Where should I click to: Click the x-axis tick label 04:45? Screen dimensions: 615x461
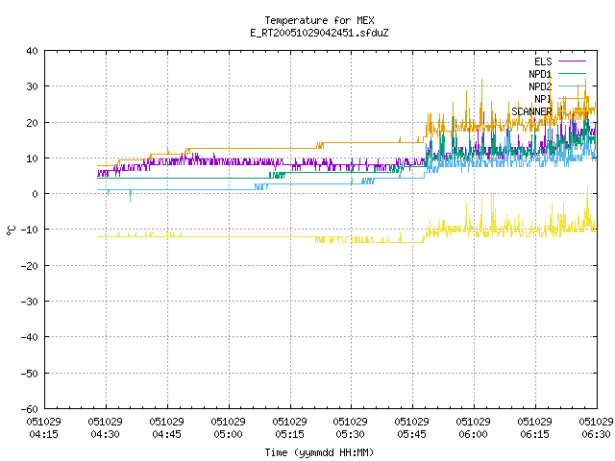[x=166, y=434]
